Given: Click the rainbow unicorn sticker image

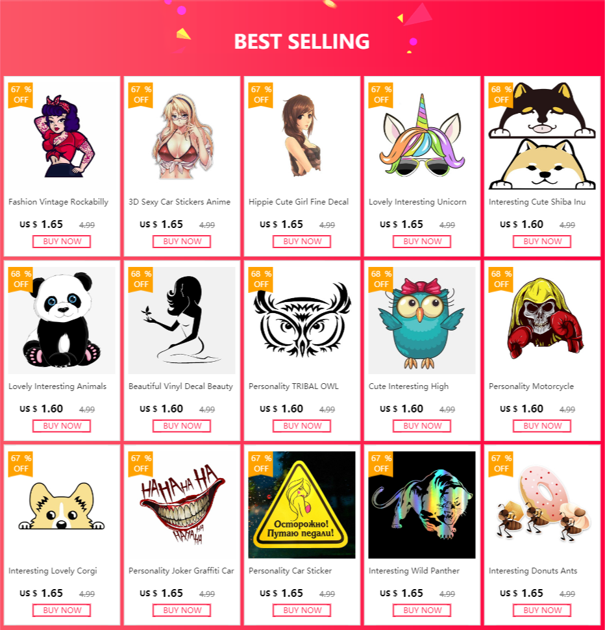Looking at the screenshot, I should pyautogui.click(x=422, y=136).
